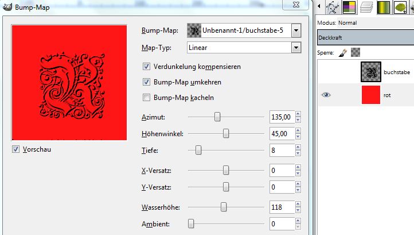Click the Wasserhöhe slider handle
414x235 pixels.
click(224, 207)
